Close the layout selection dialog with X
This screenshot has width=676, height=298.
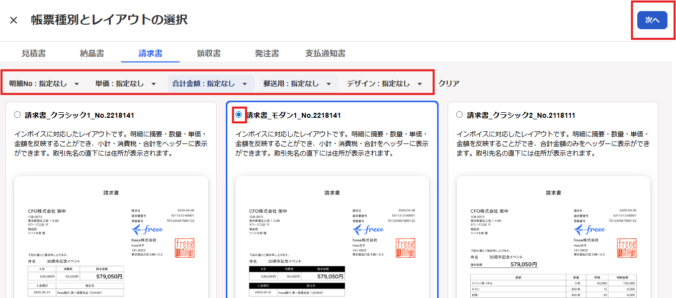pyautogui.click(x=14, y=20)
